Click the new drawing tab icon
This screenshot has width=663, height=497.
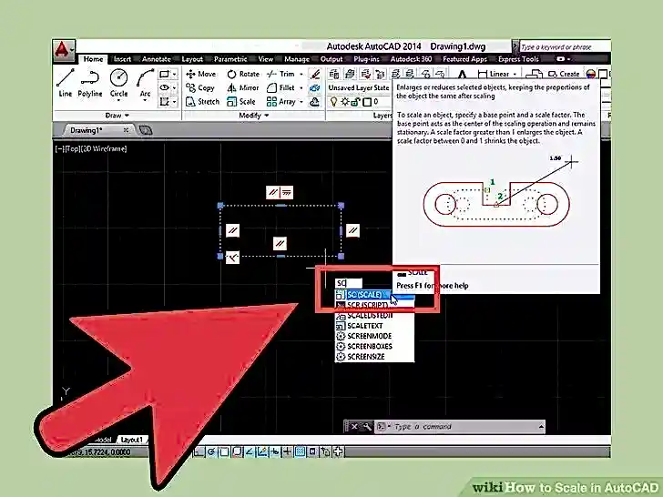tap(145, 130)
